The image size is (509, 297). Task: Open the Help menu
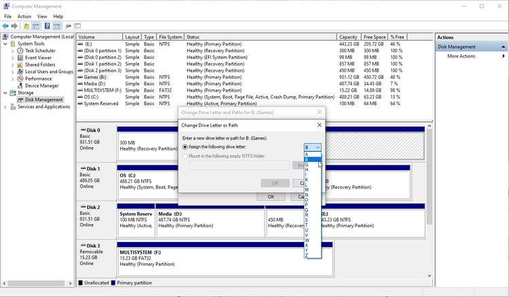58,16
